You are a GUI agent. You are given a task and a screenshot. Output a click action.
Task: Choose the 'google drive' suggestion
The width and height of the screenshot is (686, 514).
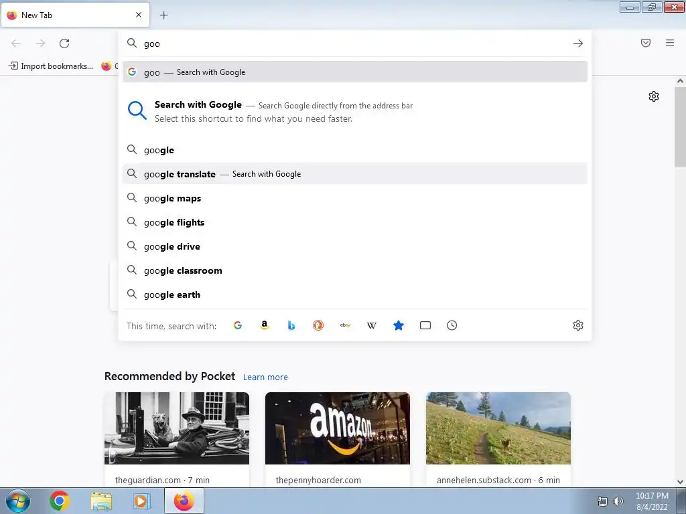(x=355, y=246)
